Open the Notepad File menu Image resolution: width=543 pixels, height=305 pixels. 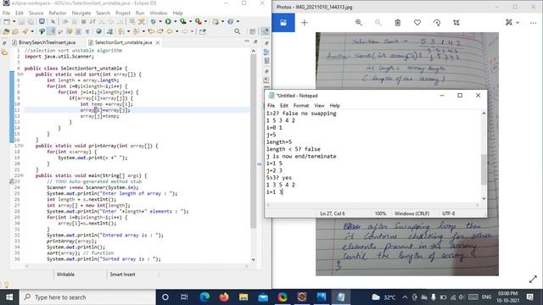(x=271, y=105)
